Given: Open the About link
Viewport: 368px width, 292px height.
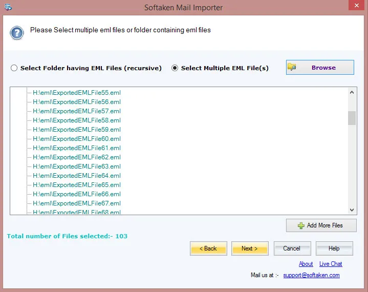Looking at the screenshot, I should click(306, 264).
